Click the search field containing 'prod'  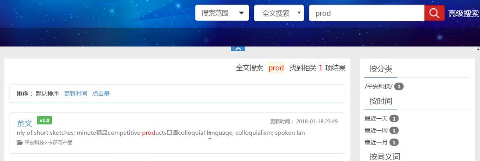tap(367, 13)
